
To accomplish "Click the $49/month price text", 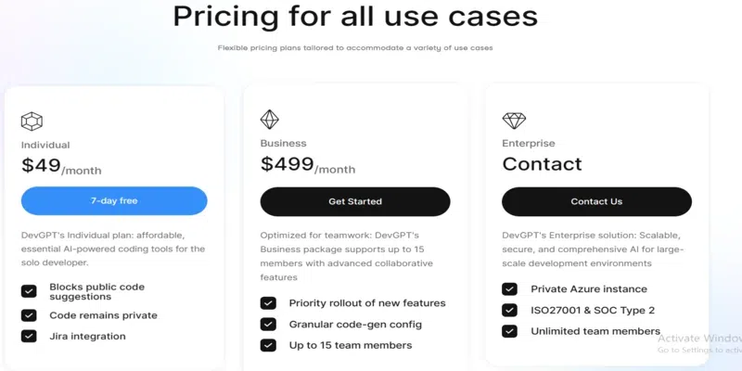I will click(x=61, y=166).
